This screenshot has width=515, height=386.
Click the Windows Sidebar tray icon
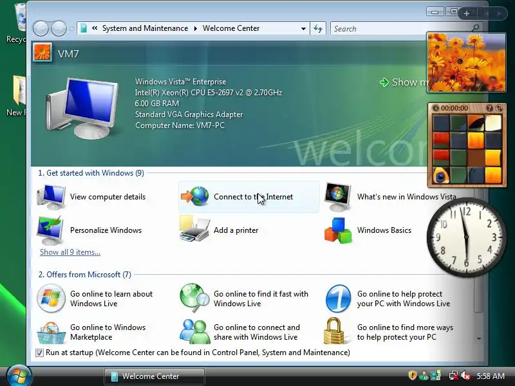tap(436, 376)
